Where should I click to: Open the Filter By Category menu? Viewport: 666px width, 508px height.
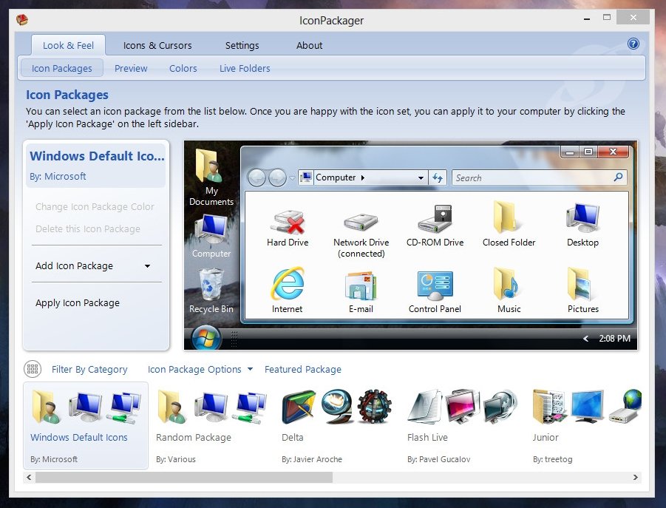[89, 370]
